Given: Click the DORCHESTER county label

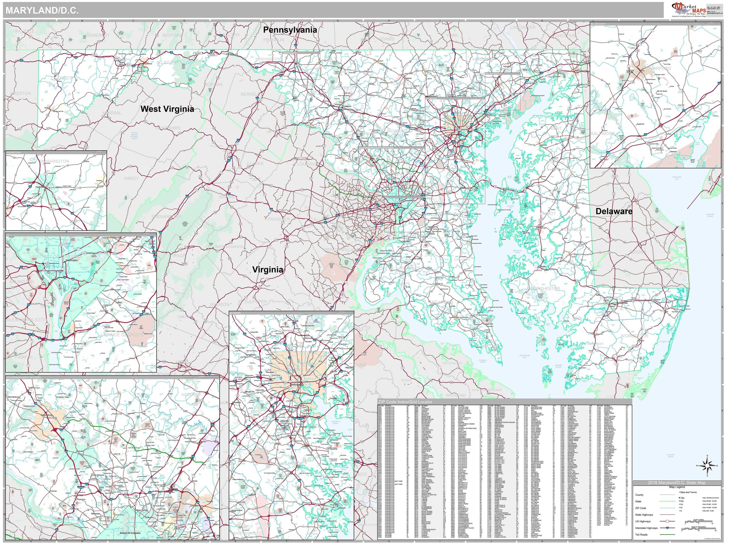Looking at the screenshot, I should tap(545, 289).
